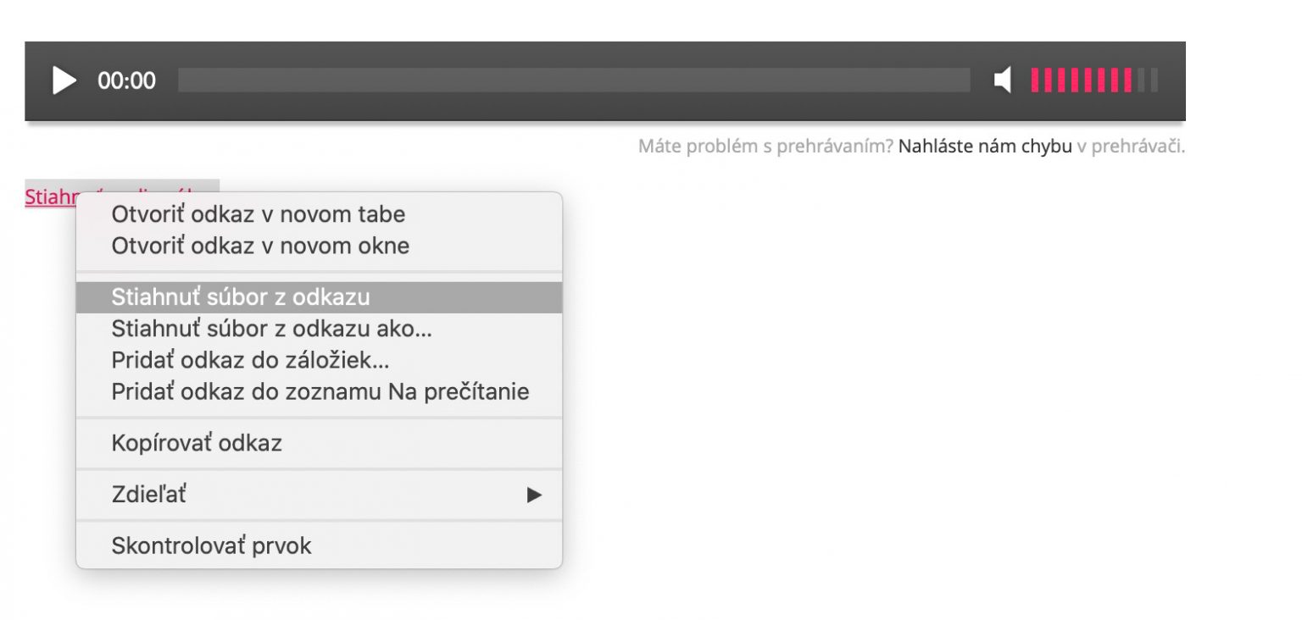
Task: Open the Zdieľať menu entry
Action: (319, 495)
